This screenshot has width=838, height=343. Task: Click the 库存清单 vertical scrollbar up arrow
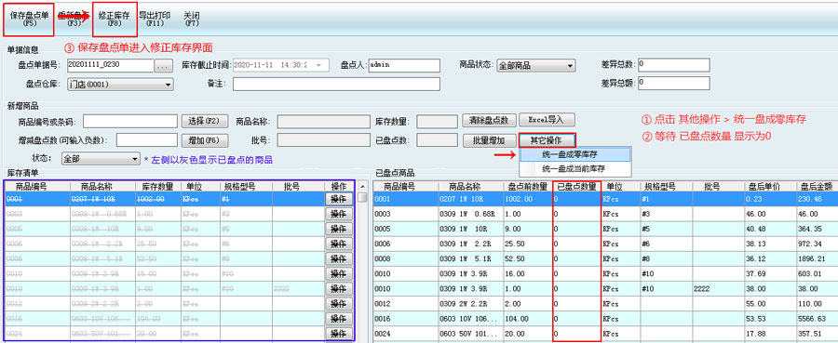(x=362, y=186)
